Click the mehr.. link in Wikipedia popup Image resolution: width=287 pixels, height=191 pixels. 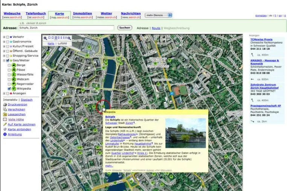pos(109,166)
